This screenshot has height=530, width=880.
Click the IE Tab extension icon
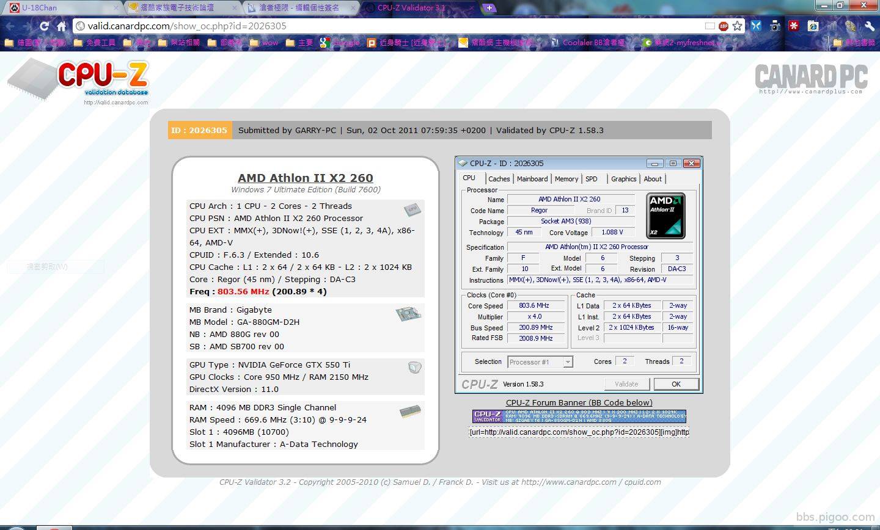pos(813,26)
